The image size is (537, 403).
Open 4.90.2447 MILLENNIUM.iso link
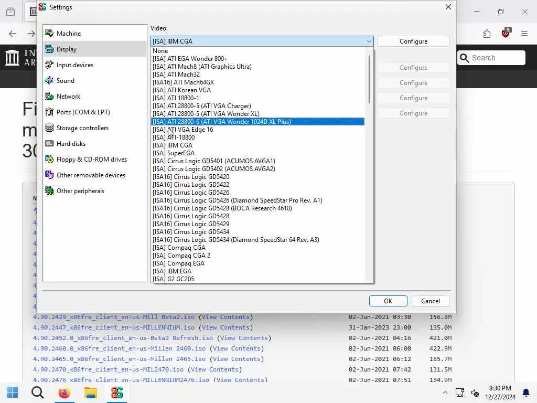114,327
